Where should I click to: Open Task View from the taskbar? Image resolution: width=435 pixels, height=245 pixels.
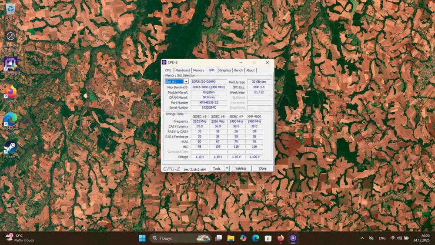219,238
